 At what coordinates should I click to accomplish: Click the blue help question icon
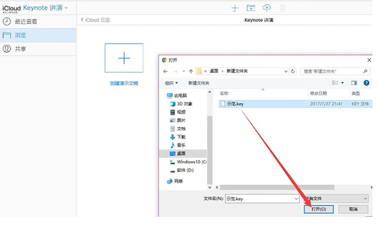[366, 83]
